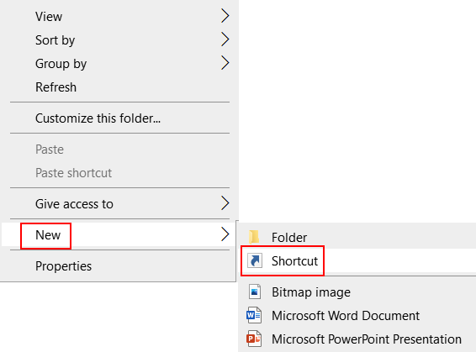The height and width of the screenshot is (352, 476).
Task: Click the Sort by menu label
Action: (x=55, y=40)
